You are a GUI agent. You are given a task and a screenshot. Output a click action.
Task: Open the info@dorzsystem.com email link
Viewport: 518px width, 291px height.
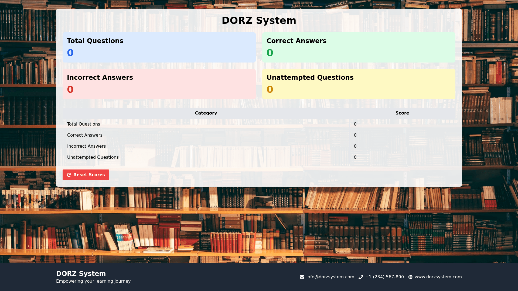coord(330,277)
